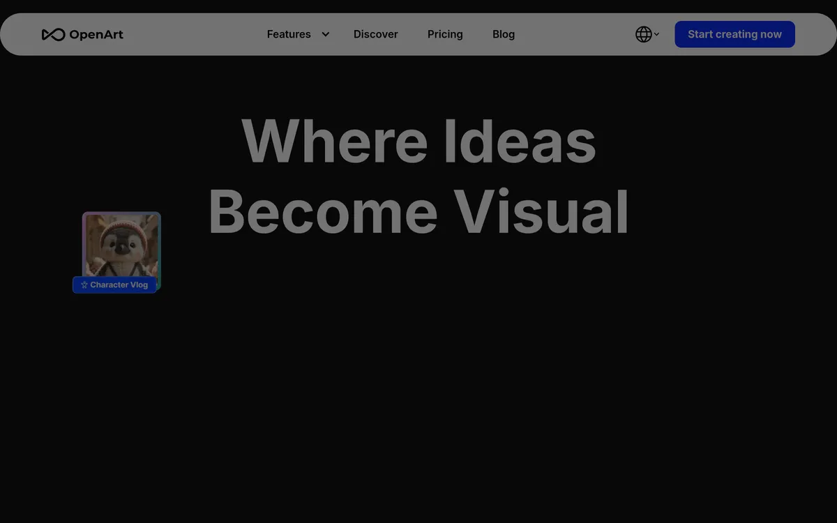Click the globe language icon

643,34
